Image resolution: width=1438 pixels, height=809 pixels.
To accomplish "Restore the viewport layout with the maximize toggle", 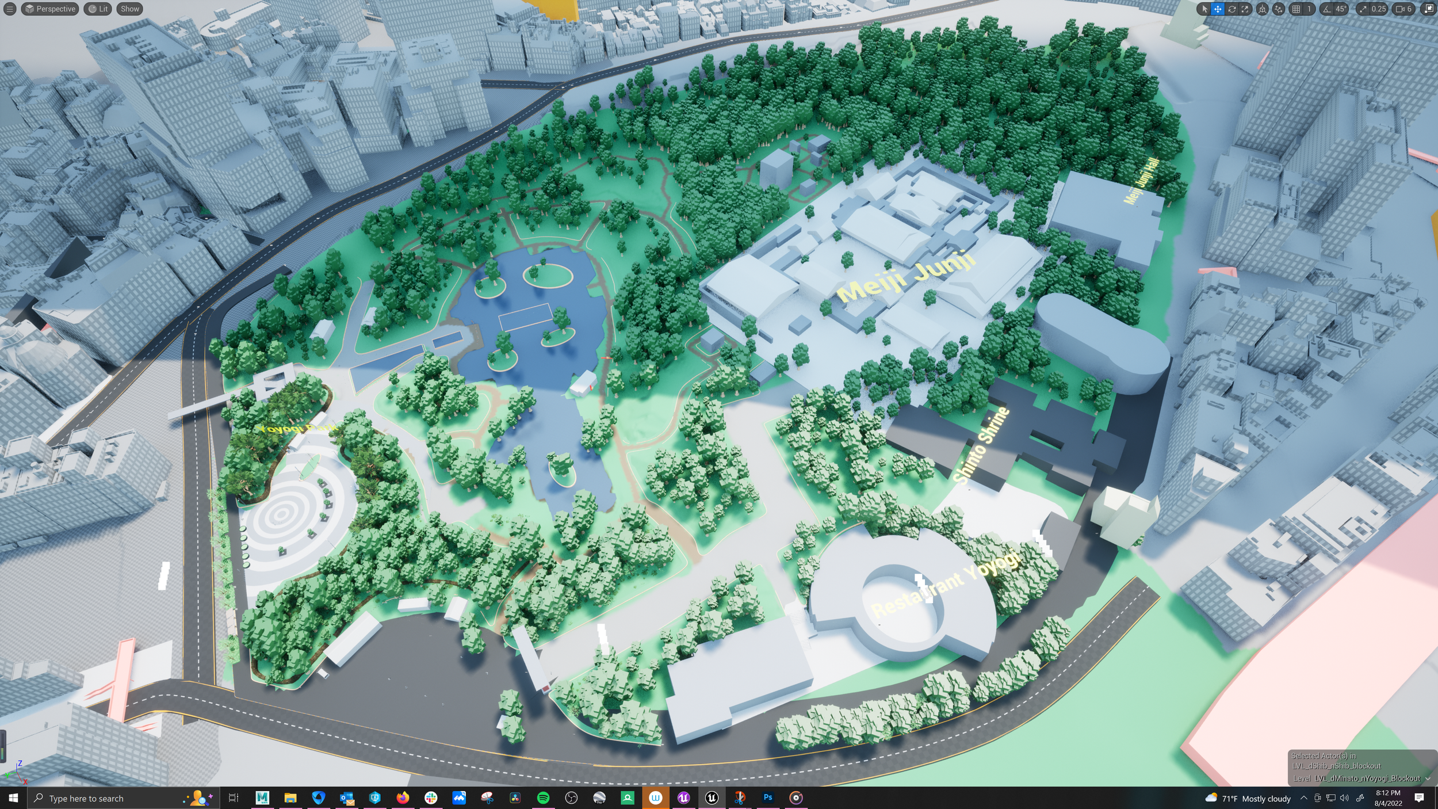I will pos(1429,9).
